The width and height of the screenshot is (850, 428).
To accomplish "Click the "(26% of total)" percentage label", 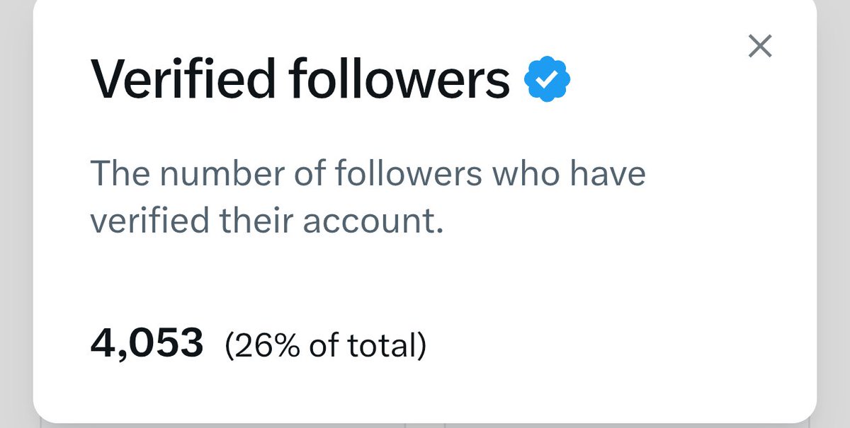I will (x=325, y=346).
